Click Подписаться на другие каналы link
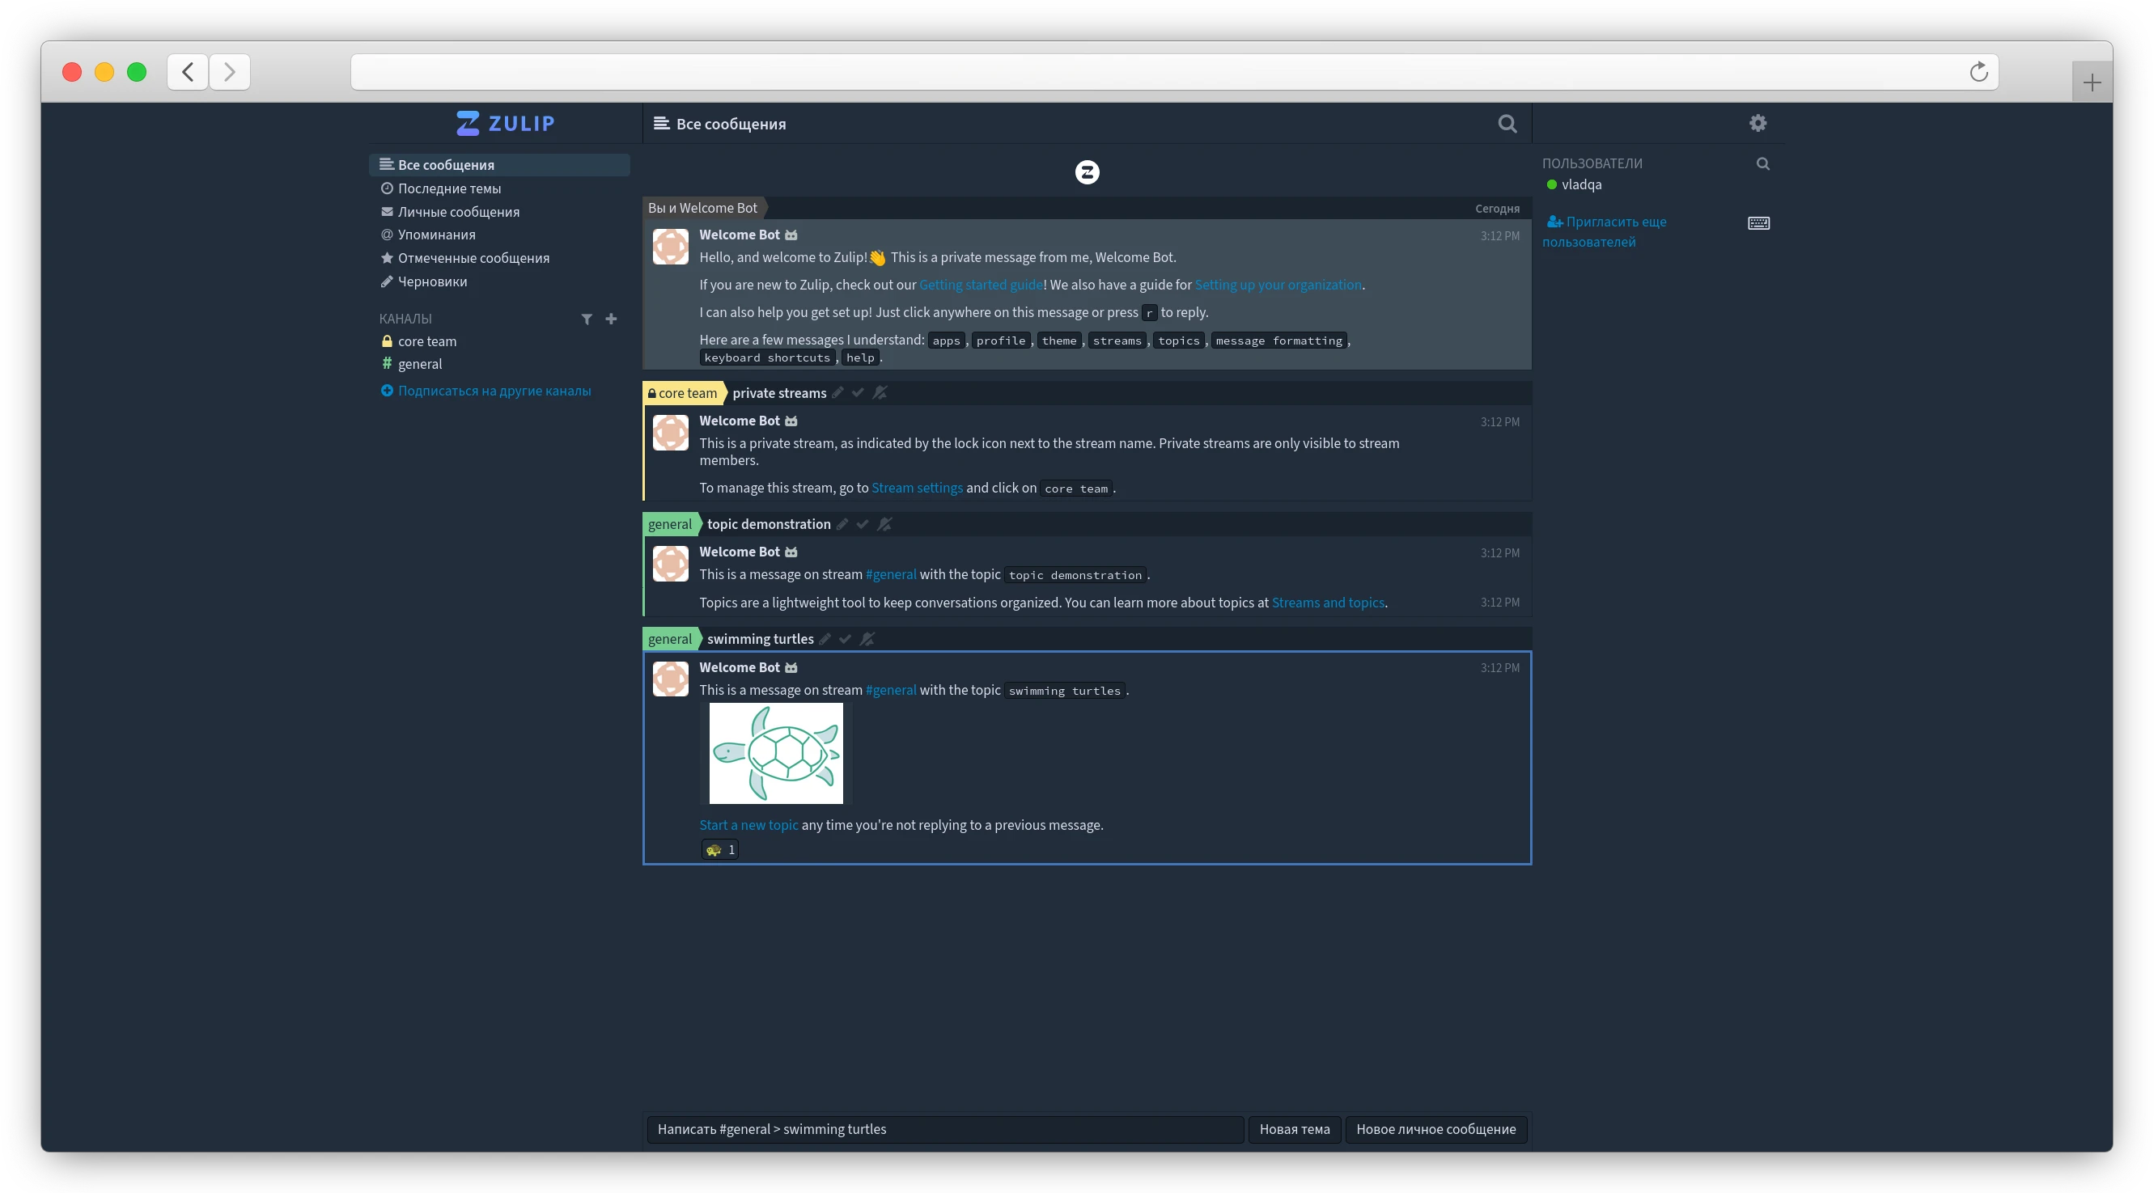 click(494, 391)
